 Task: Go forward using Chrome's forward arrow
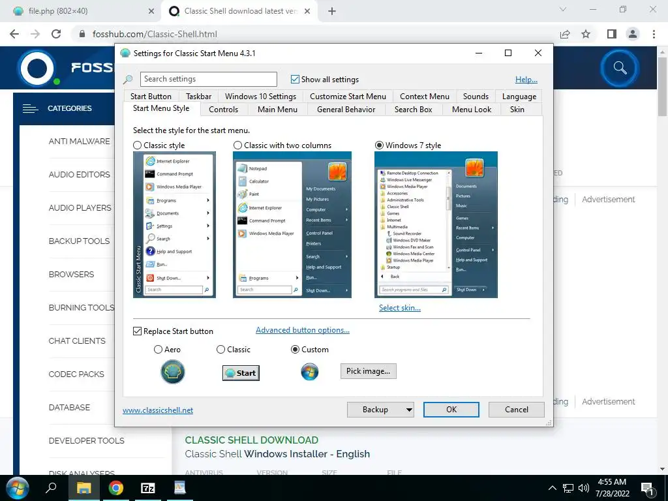pos(35,34)
